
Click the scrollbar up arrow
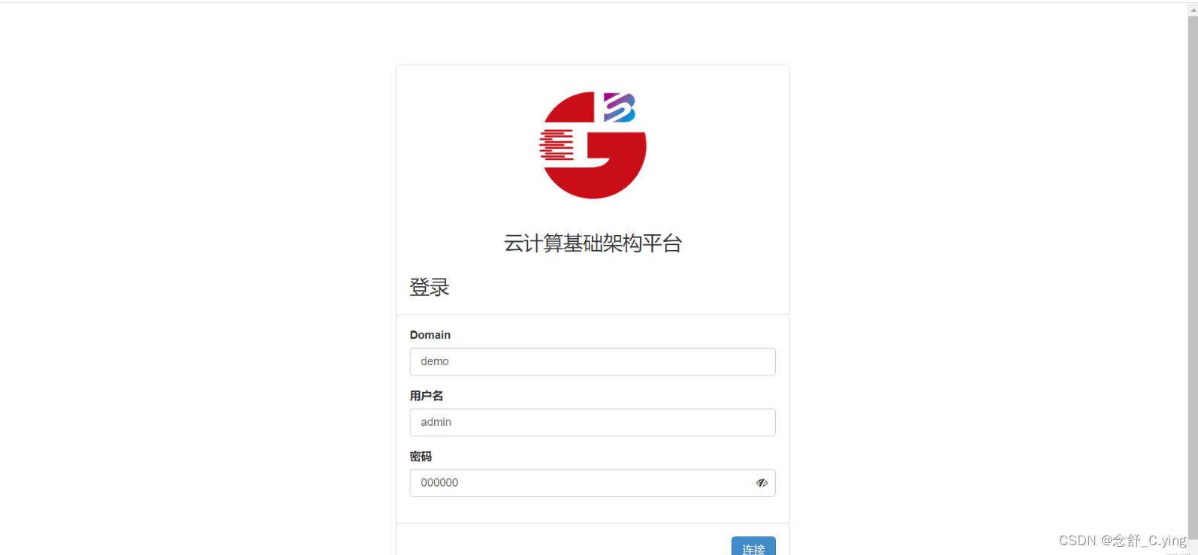tap(1193, 9)
